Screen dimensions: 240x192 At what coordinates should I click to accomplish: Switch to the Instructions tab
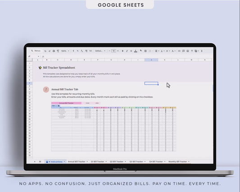click(55, 162)
